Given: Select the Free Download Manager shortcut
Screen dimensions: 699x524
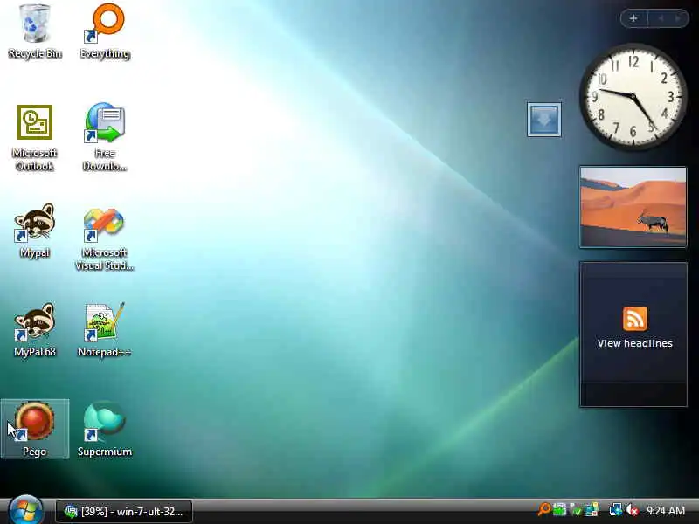Looking at the screenshot, I should (x=105, y=137).
